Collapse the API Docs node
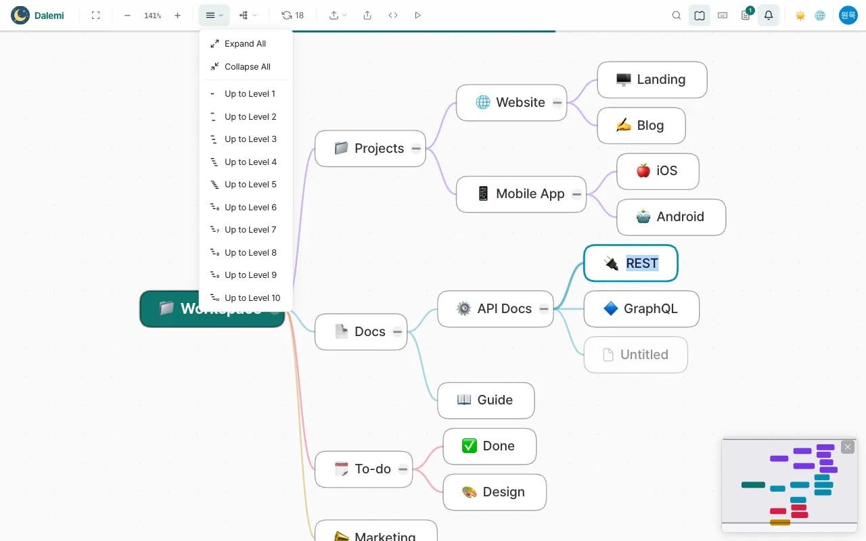 click(x=543, y=309)
